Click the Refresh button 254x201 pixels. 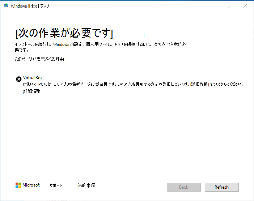coord(221,187)
